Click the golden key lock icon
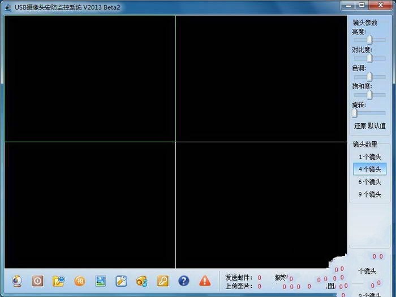This screenshot has height=297, width=396. click(163, 281)
